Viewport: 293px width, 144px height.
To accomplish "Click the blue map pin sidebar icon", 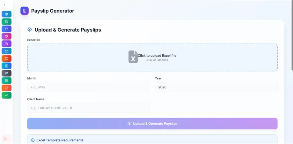I will click(x=6, y=14).
